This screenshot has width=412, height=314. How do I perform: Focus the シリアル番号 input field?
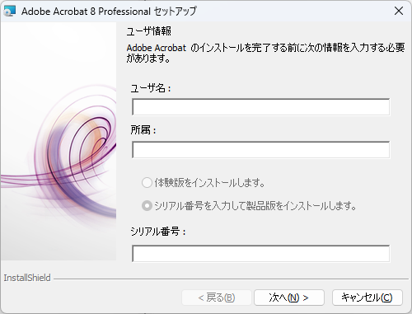tap(260, 254)
